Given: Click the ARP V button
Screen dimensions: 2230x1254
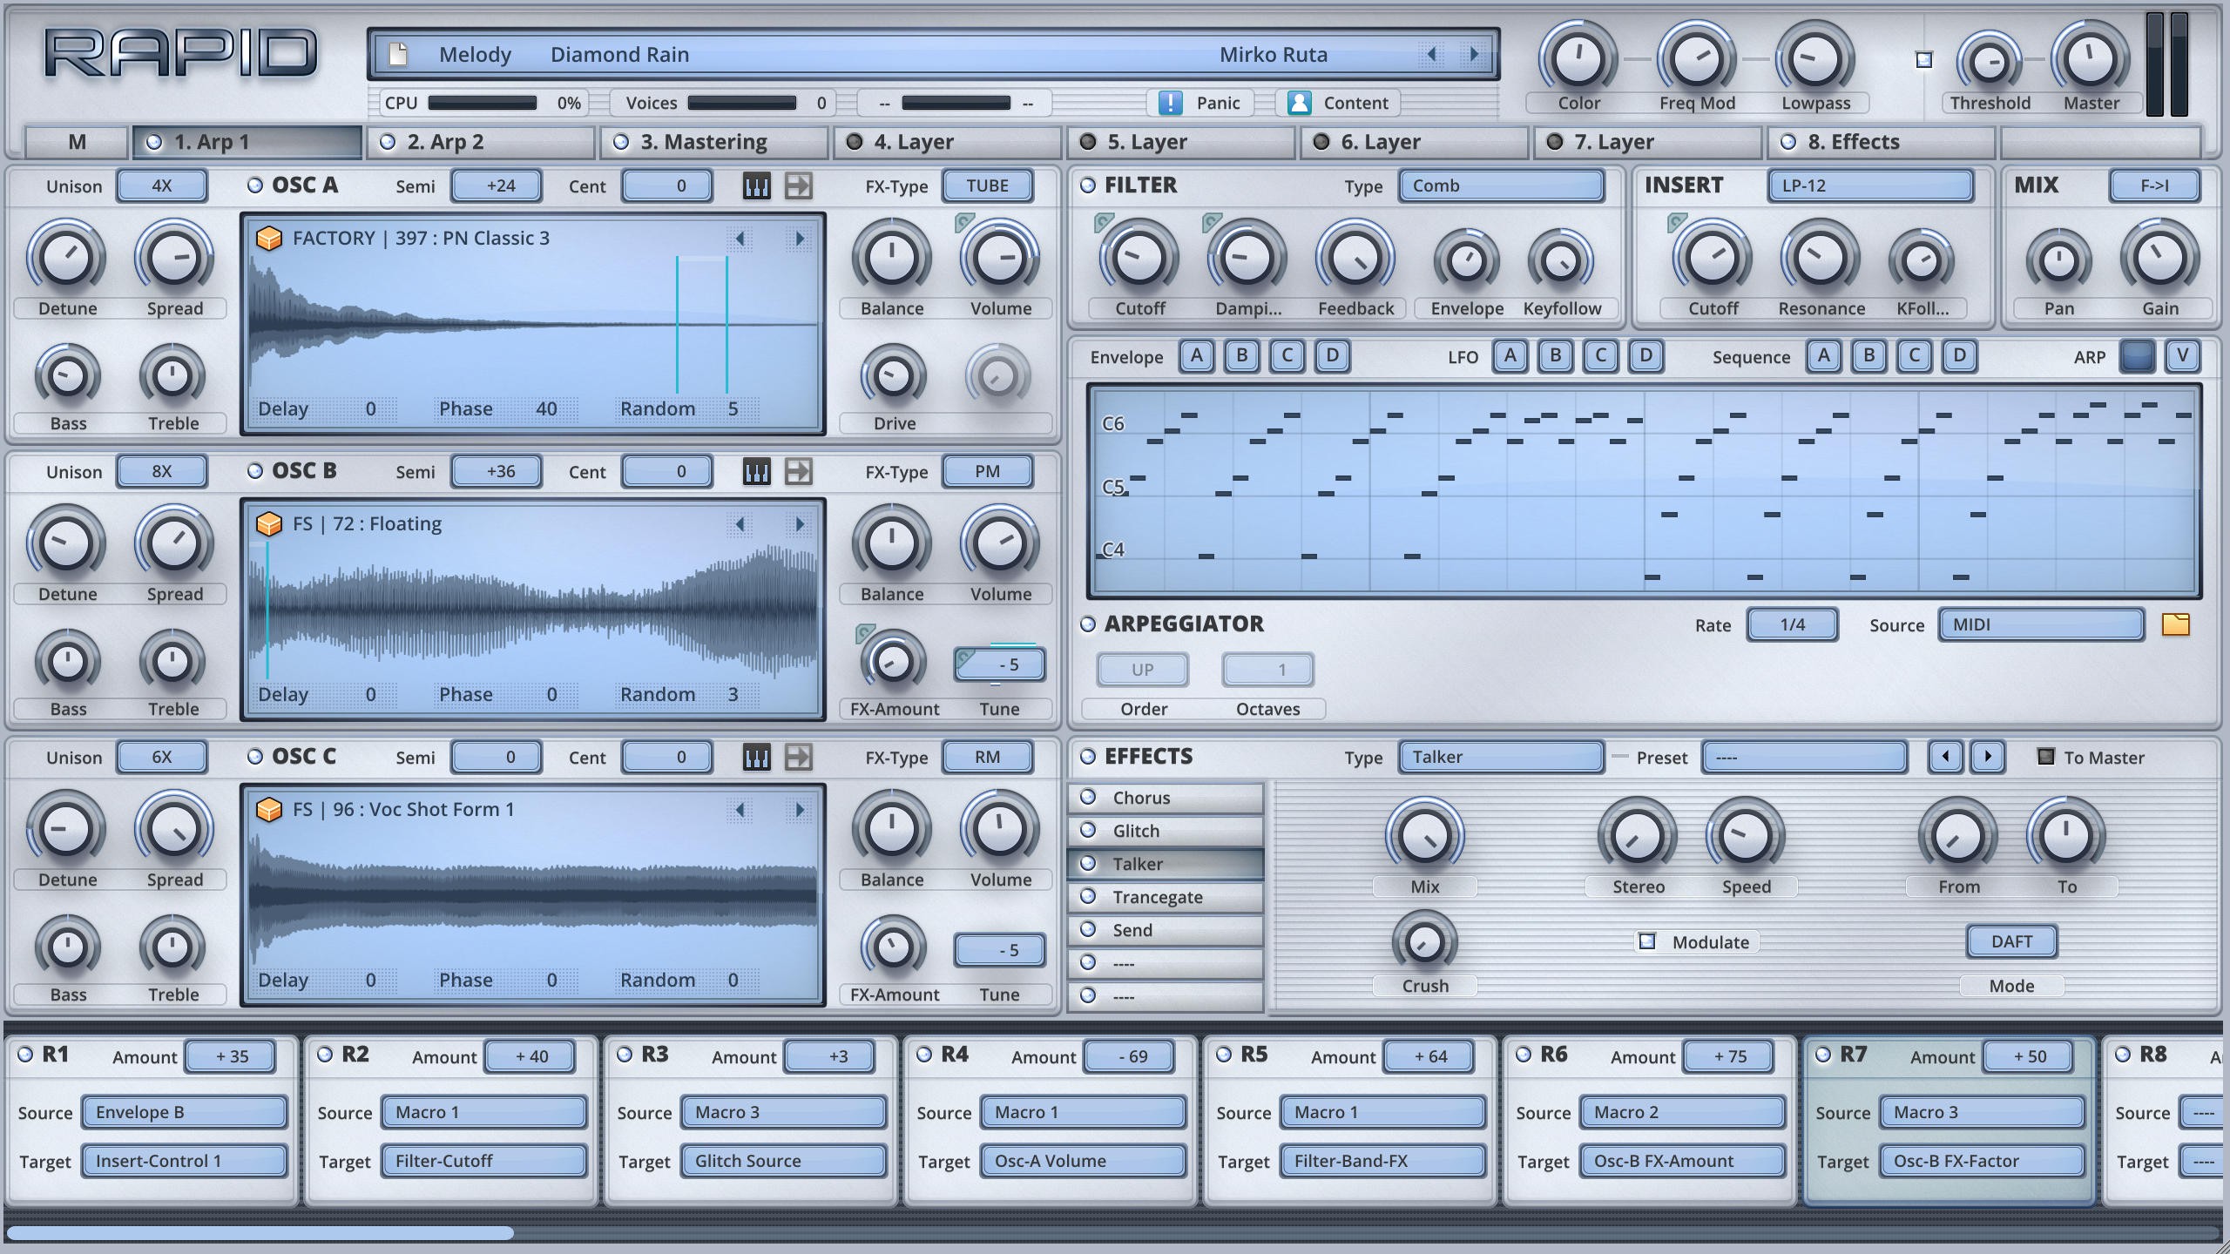Looking at the screenshot, I should [2182, 355].
